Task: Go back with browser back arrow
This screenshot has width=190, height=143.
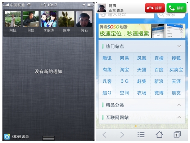Action: 104,135
